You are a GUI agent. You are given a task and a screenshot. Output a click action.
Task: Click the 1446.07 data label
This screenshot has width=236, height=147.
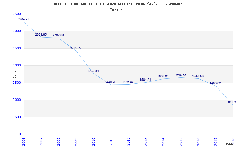coord(128,82)
